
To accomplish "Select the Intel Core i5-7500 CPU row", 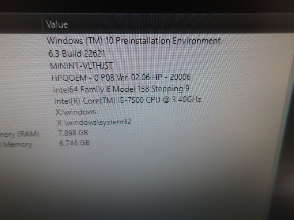I will tap(127, 100).
